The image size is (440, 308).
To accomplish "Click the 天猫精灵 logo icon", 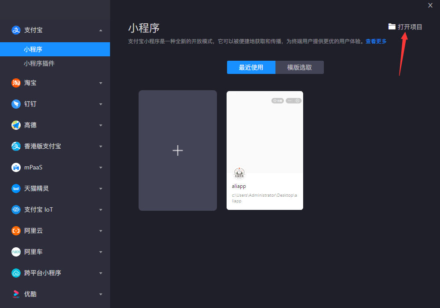I will 16,188.
